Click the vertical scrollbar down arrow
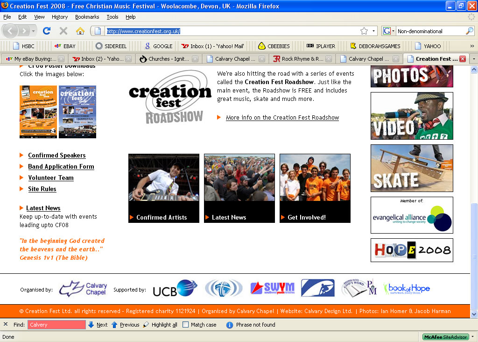Screen dimensions: 478x342 pyautogui.click(x=474, y=314)
